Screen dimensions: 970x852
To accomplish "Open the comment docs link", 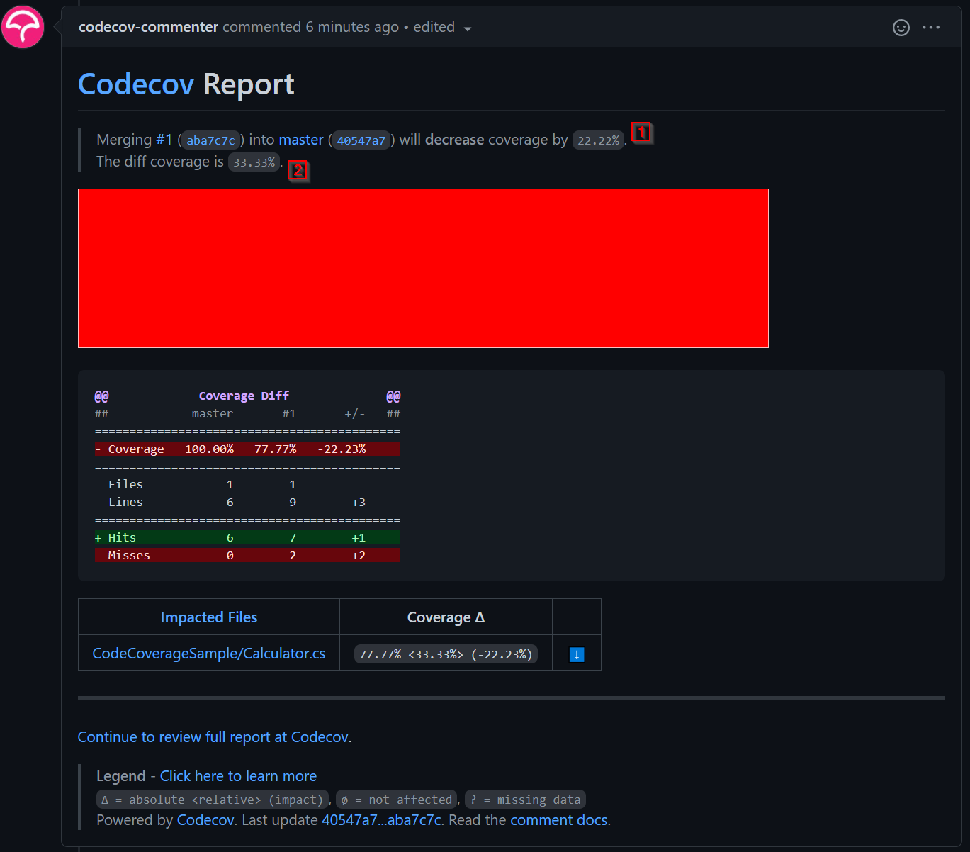I will [x=558, y=820].
